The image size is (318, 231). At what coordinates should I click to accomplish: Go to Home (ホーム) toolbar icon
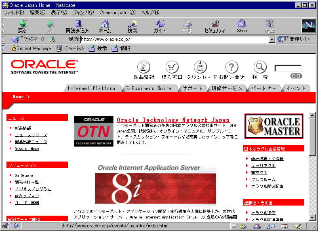105,26
